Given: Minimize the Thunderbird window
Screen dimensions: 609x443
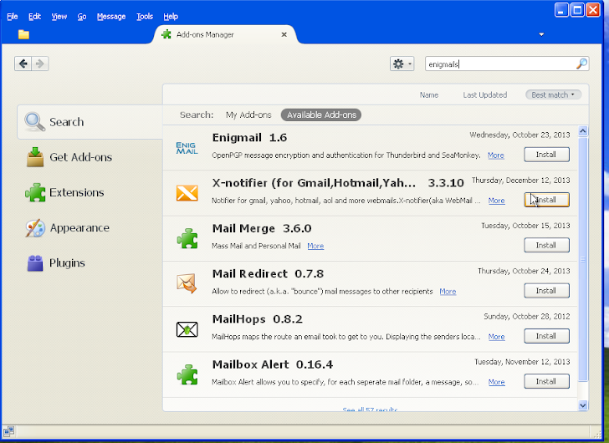Looking at the screenshot, I should pyautogui.click(x=561, y=10).
